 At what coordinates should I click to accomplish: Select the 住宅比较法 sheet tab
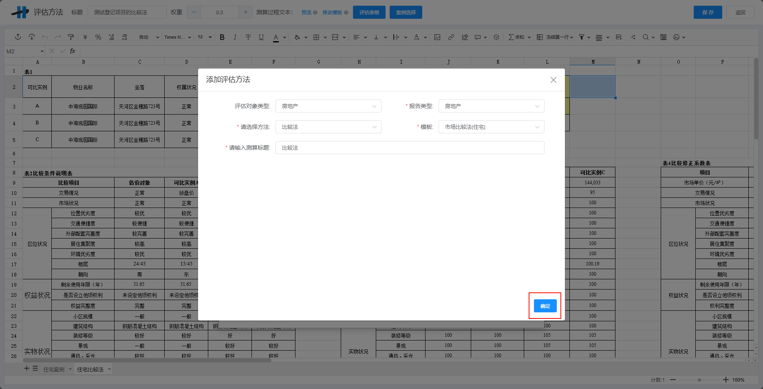90,369
